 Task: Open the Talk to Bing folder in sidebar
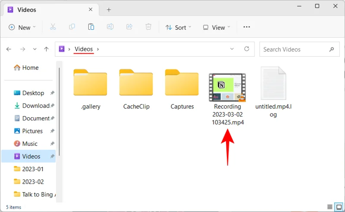[34, 194]
